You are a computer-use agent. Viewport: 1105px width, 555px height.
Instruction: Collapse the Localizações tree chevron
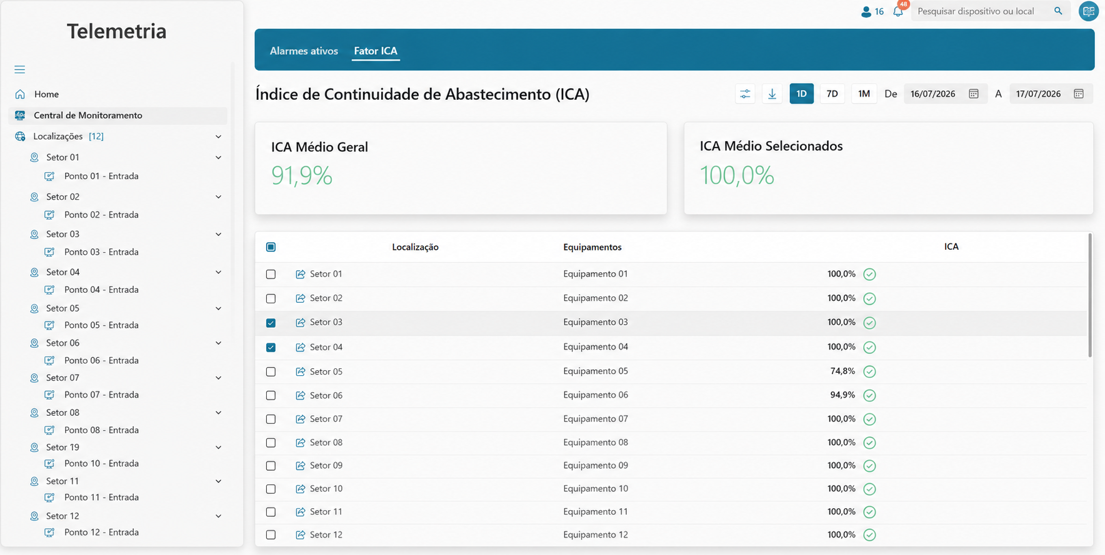pos(218,136)
